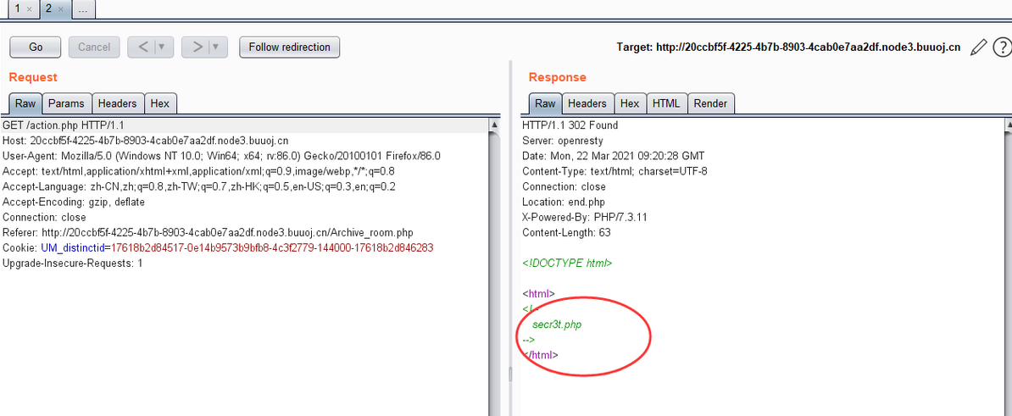Open the request Headers tab

(117, 103)
